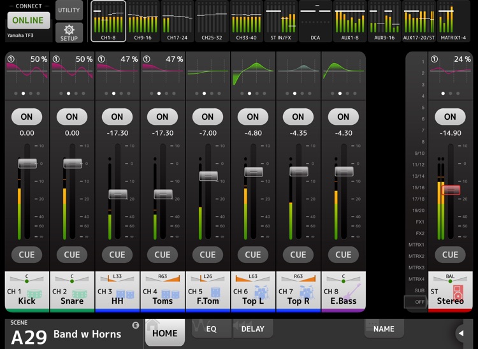Viewport: 478px width, 349px height.
Task: Mute CH 1 Kick with ON button
Action: tap(27, 117)
